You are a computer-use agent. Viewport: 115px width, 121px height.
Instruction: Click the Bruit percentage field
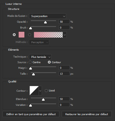pos(64,27)
